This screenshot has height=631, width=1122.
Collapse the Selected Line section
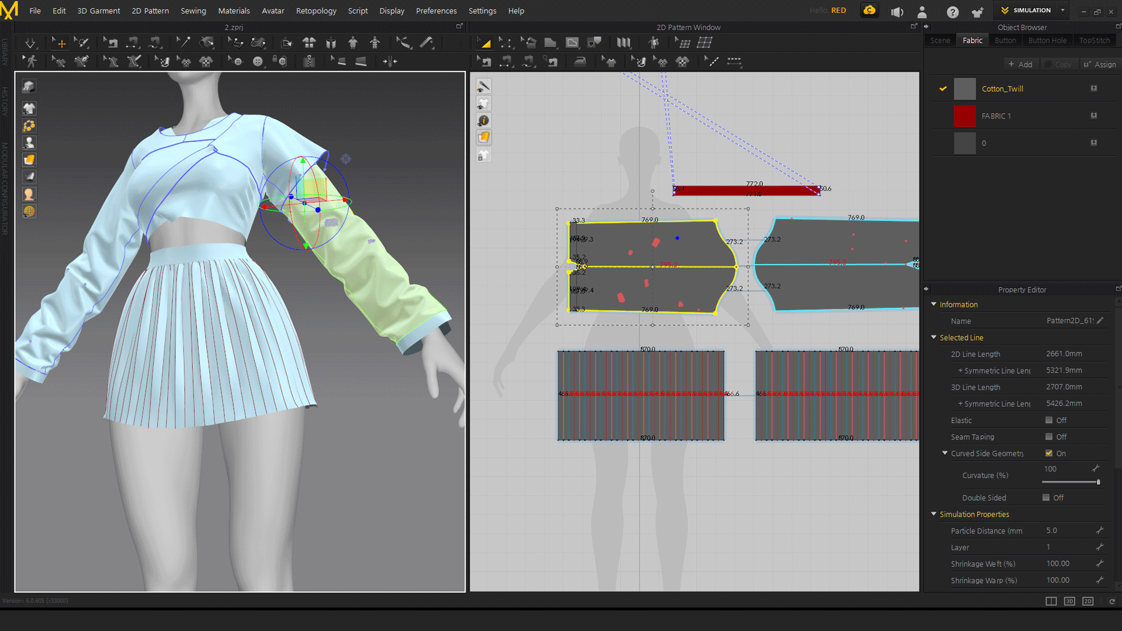(933, 337)
